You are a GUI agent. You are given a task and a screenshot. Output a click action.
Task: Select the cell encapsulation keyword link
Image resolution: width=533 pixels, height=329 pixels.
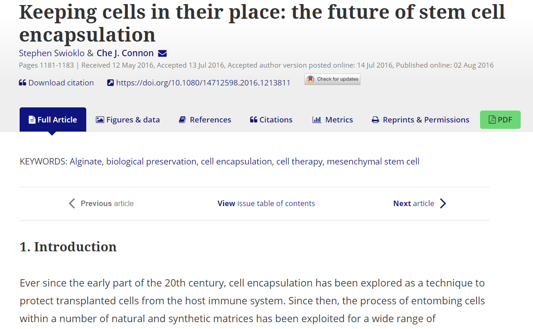(236, 161)
